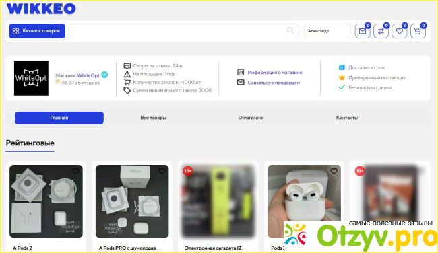This screenshot has height=253, width=438.
Task: Open the product comparison arrows icon
Action: click(381, 31)
